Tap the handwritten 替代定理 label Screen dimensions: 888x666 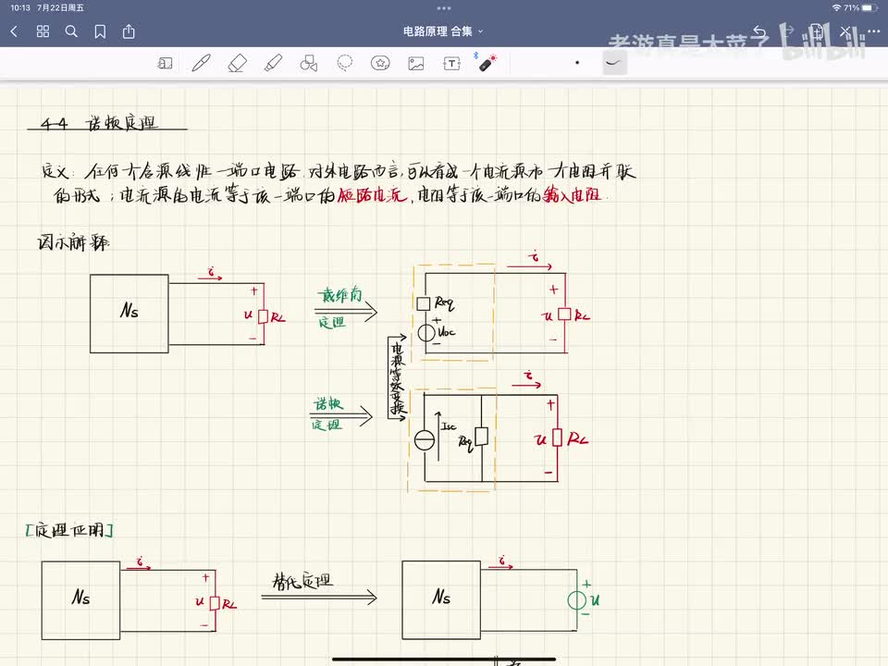[x=303, y=581]
